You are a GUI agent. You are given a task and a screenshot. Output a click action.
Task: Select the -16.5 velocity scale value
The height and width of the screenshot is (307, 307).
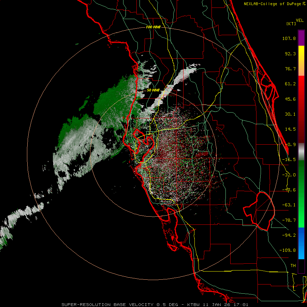(x=289, y=160)
